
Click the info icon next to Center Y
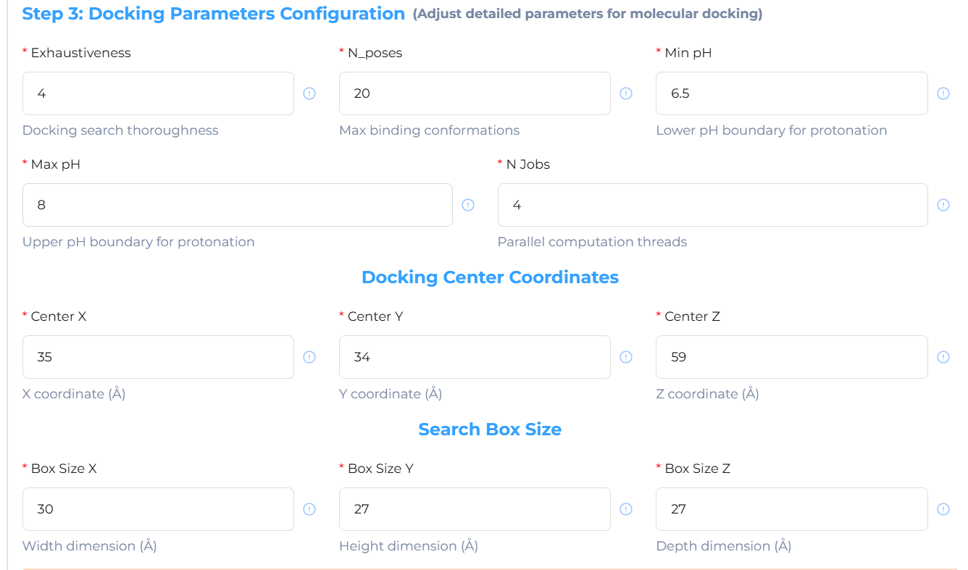[626, 357]
